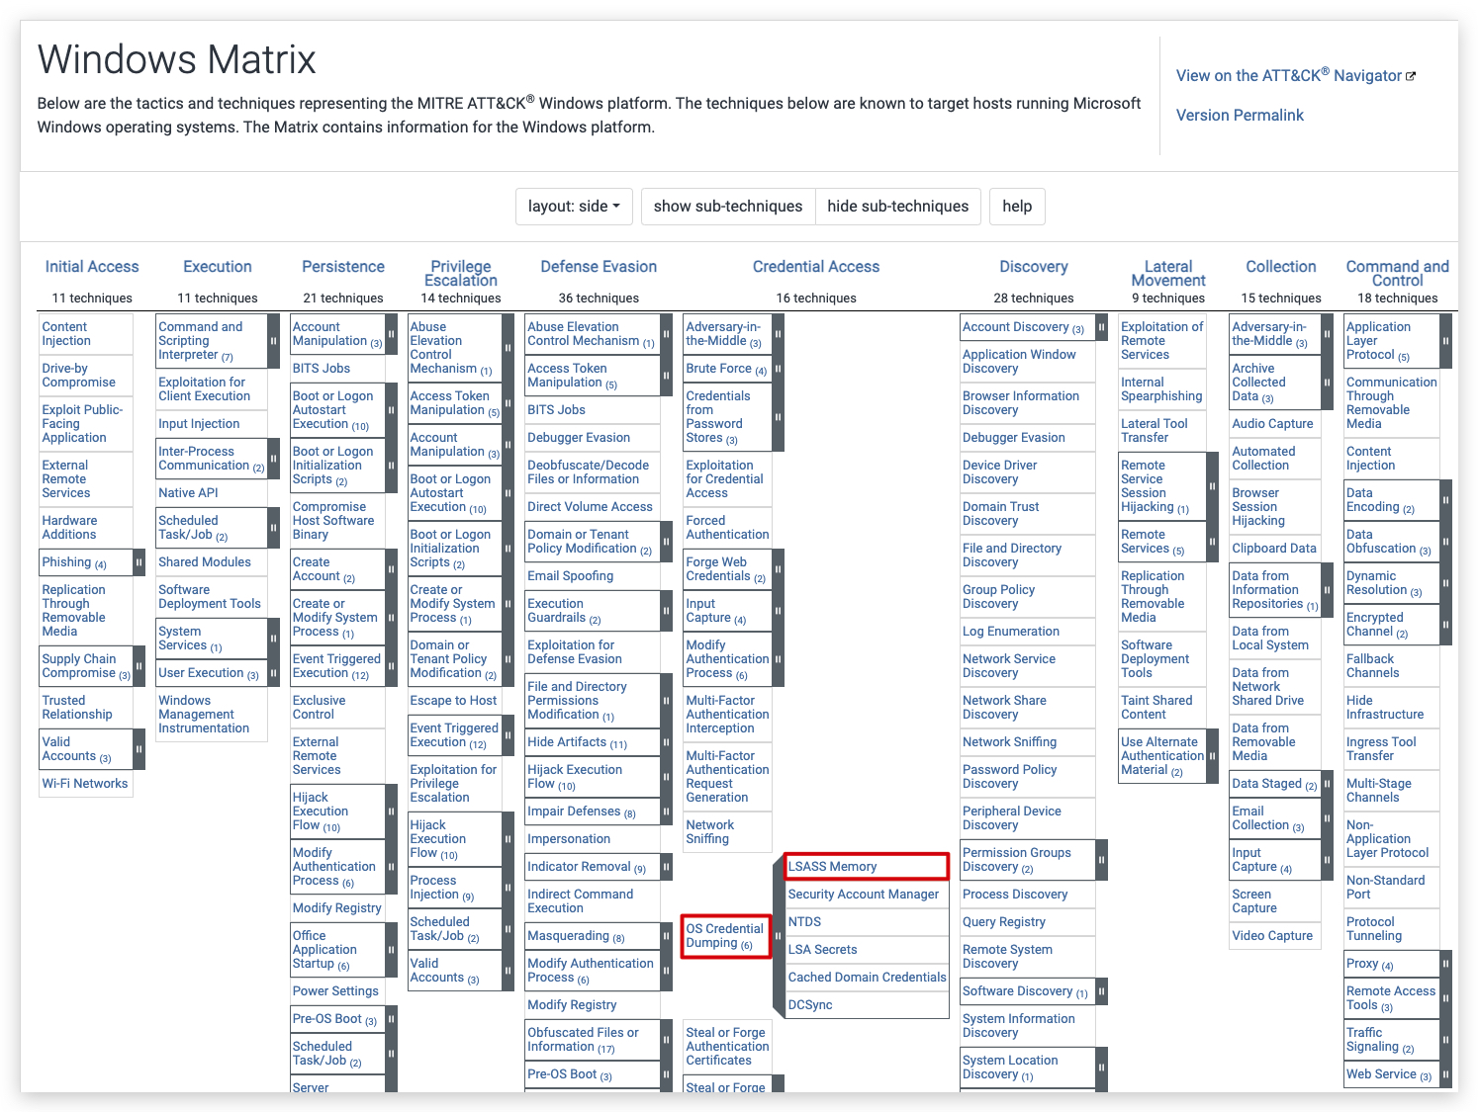The height and width of the screenshot is (1112, 1478).
Task: Open Lateral Movement tactic heading
Action: tap(1168, 274)
